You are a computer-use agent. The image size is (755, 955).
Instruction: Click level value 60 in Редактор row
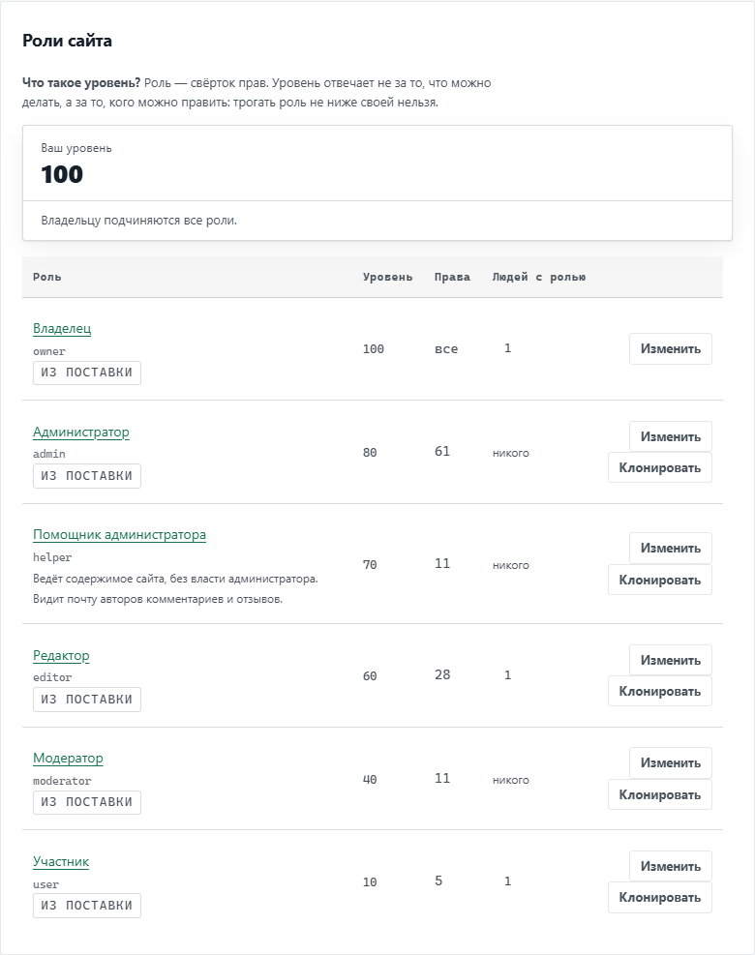370,676
